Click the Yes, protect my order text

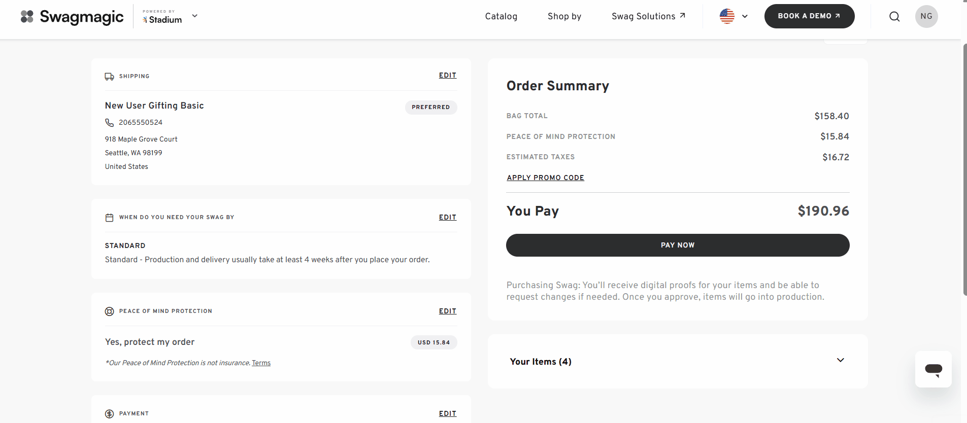[x=150, y=342]
